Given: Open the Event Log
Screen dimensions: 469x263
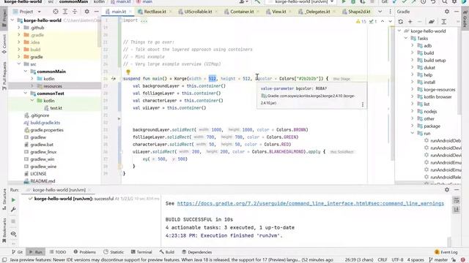Looking at the screenshot, I should click(x=446, y=252).
